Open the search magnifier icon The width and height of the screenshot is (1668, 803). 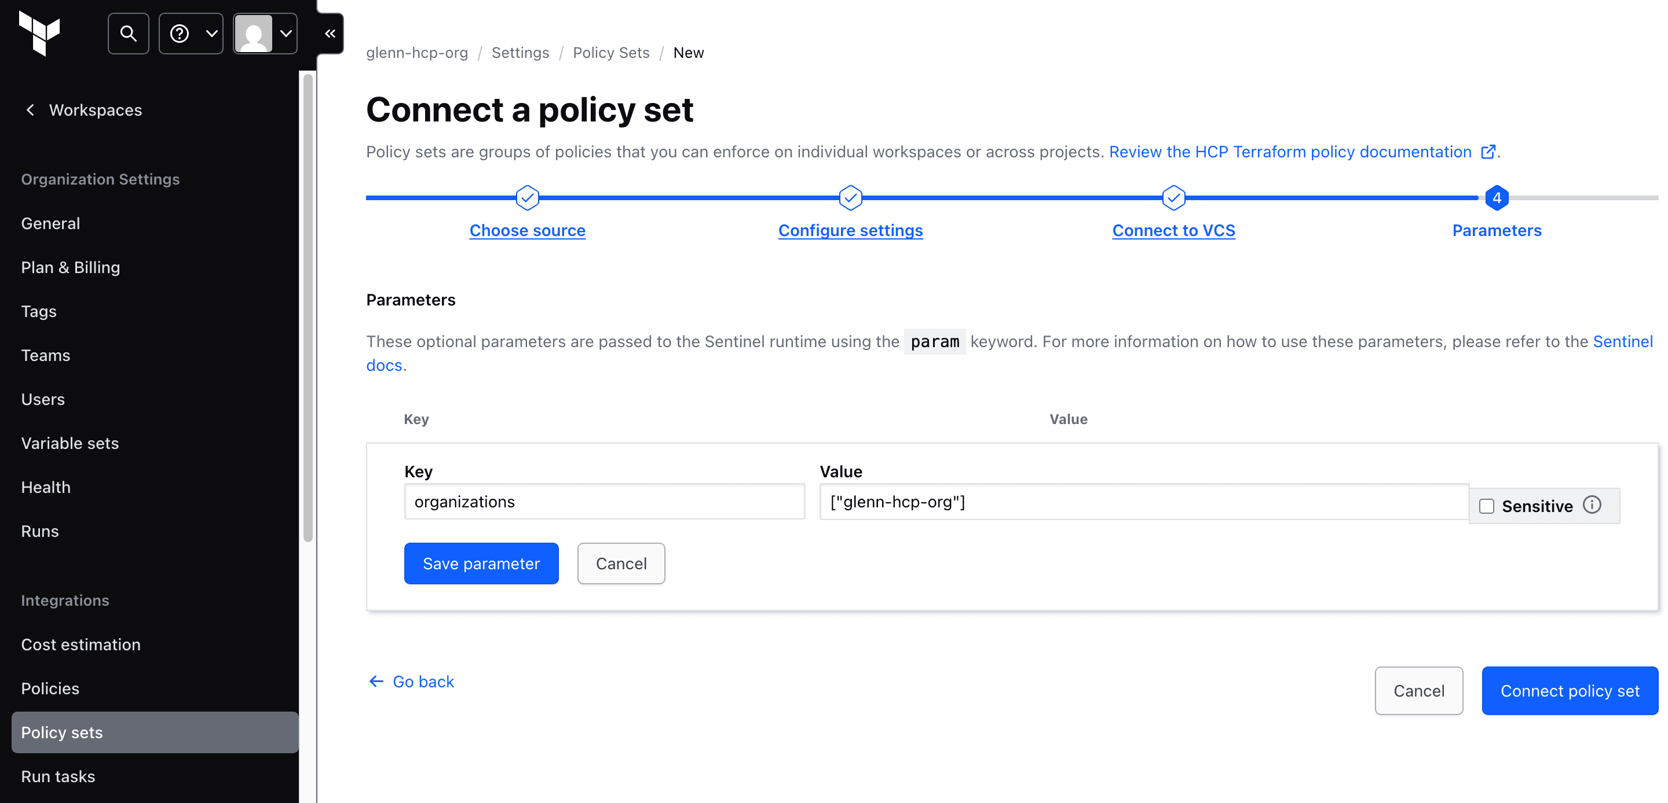click(x=128, y=33)
